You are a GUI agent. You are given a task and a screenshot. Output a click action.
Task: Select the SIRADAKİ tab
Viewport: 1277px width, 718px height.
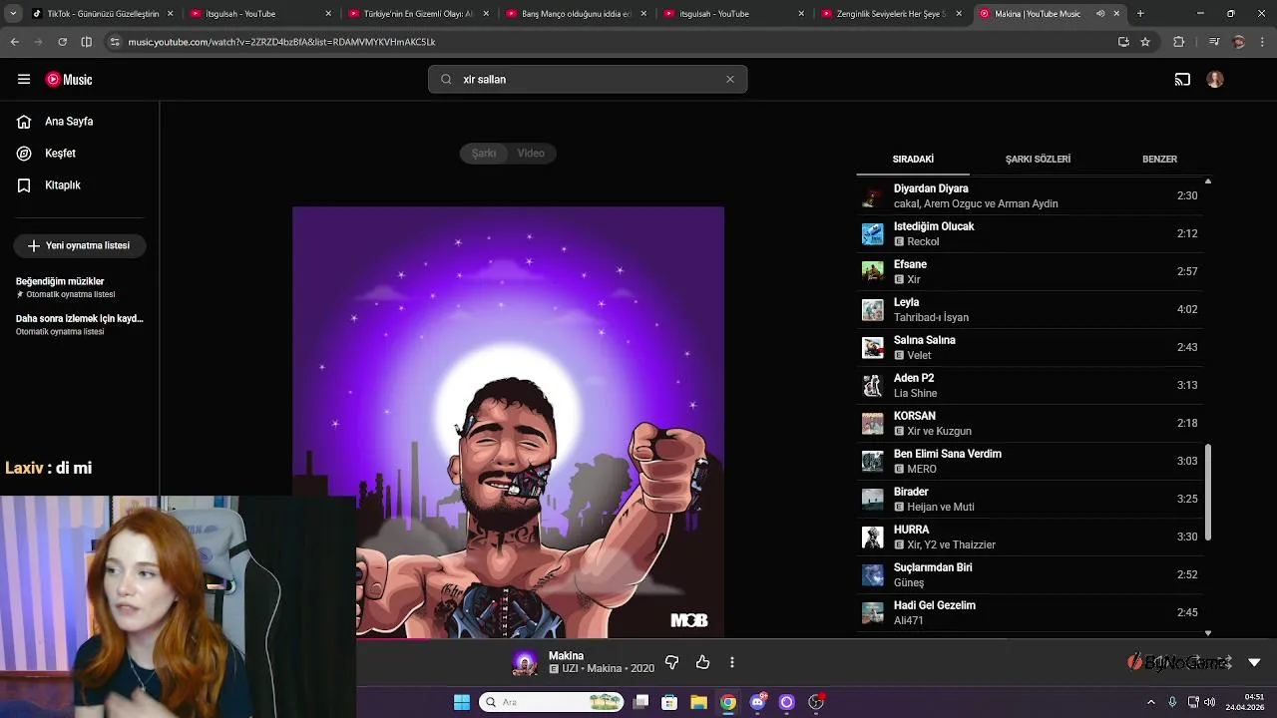pos(913,160)
